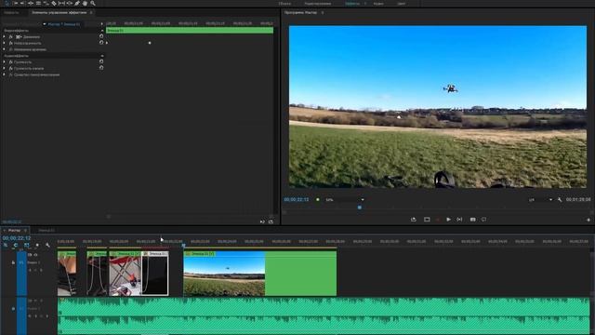Toggle V1 track output eye icon

pyautogui.click(x=35, y=255)
